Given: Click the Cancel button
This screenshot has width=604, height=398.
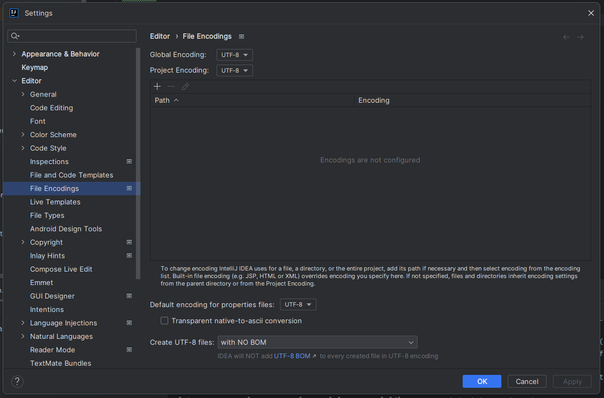Looking at the screenshot, I should click(527, 381).
